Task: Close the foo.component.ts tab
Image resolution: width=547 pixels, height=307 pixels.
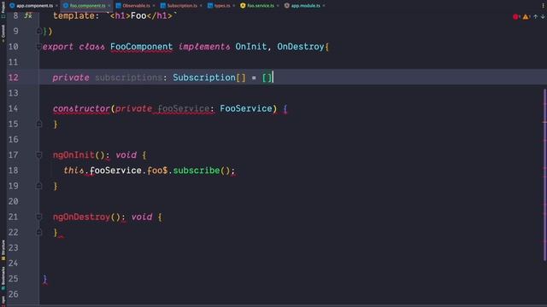Action: click(x=109, y=6)
